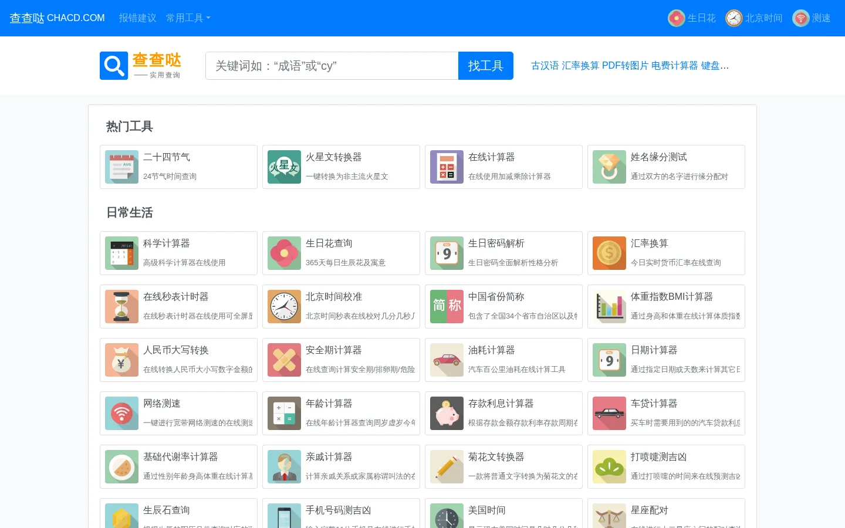Viewport: 845px width, 528px height.
Task: Open the 车贷计算器 car icon
Action: (x=610, y=414)
